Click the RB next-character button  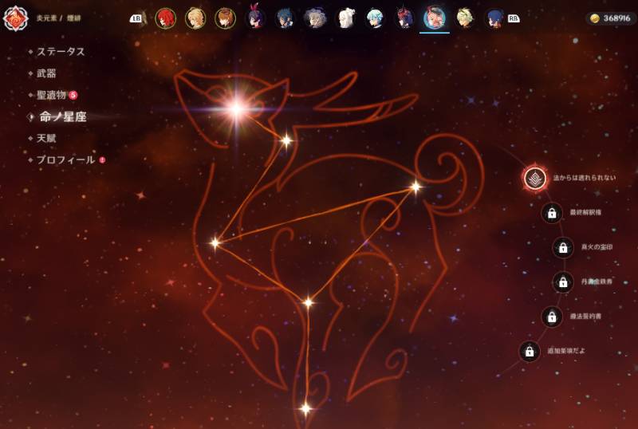[514, 18]
